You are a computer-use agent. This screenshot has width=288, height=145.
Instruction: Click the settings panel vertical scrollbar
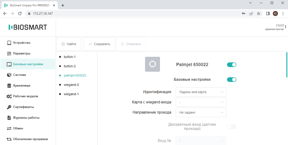point(287,65)
